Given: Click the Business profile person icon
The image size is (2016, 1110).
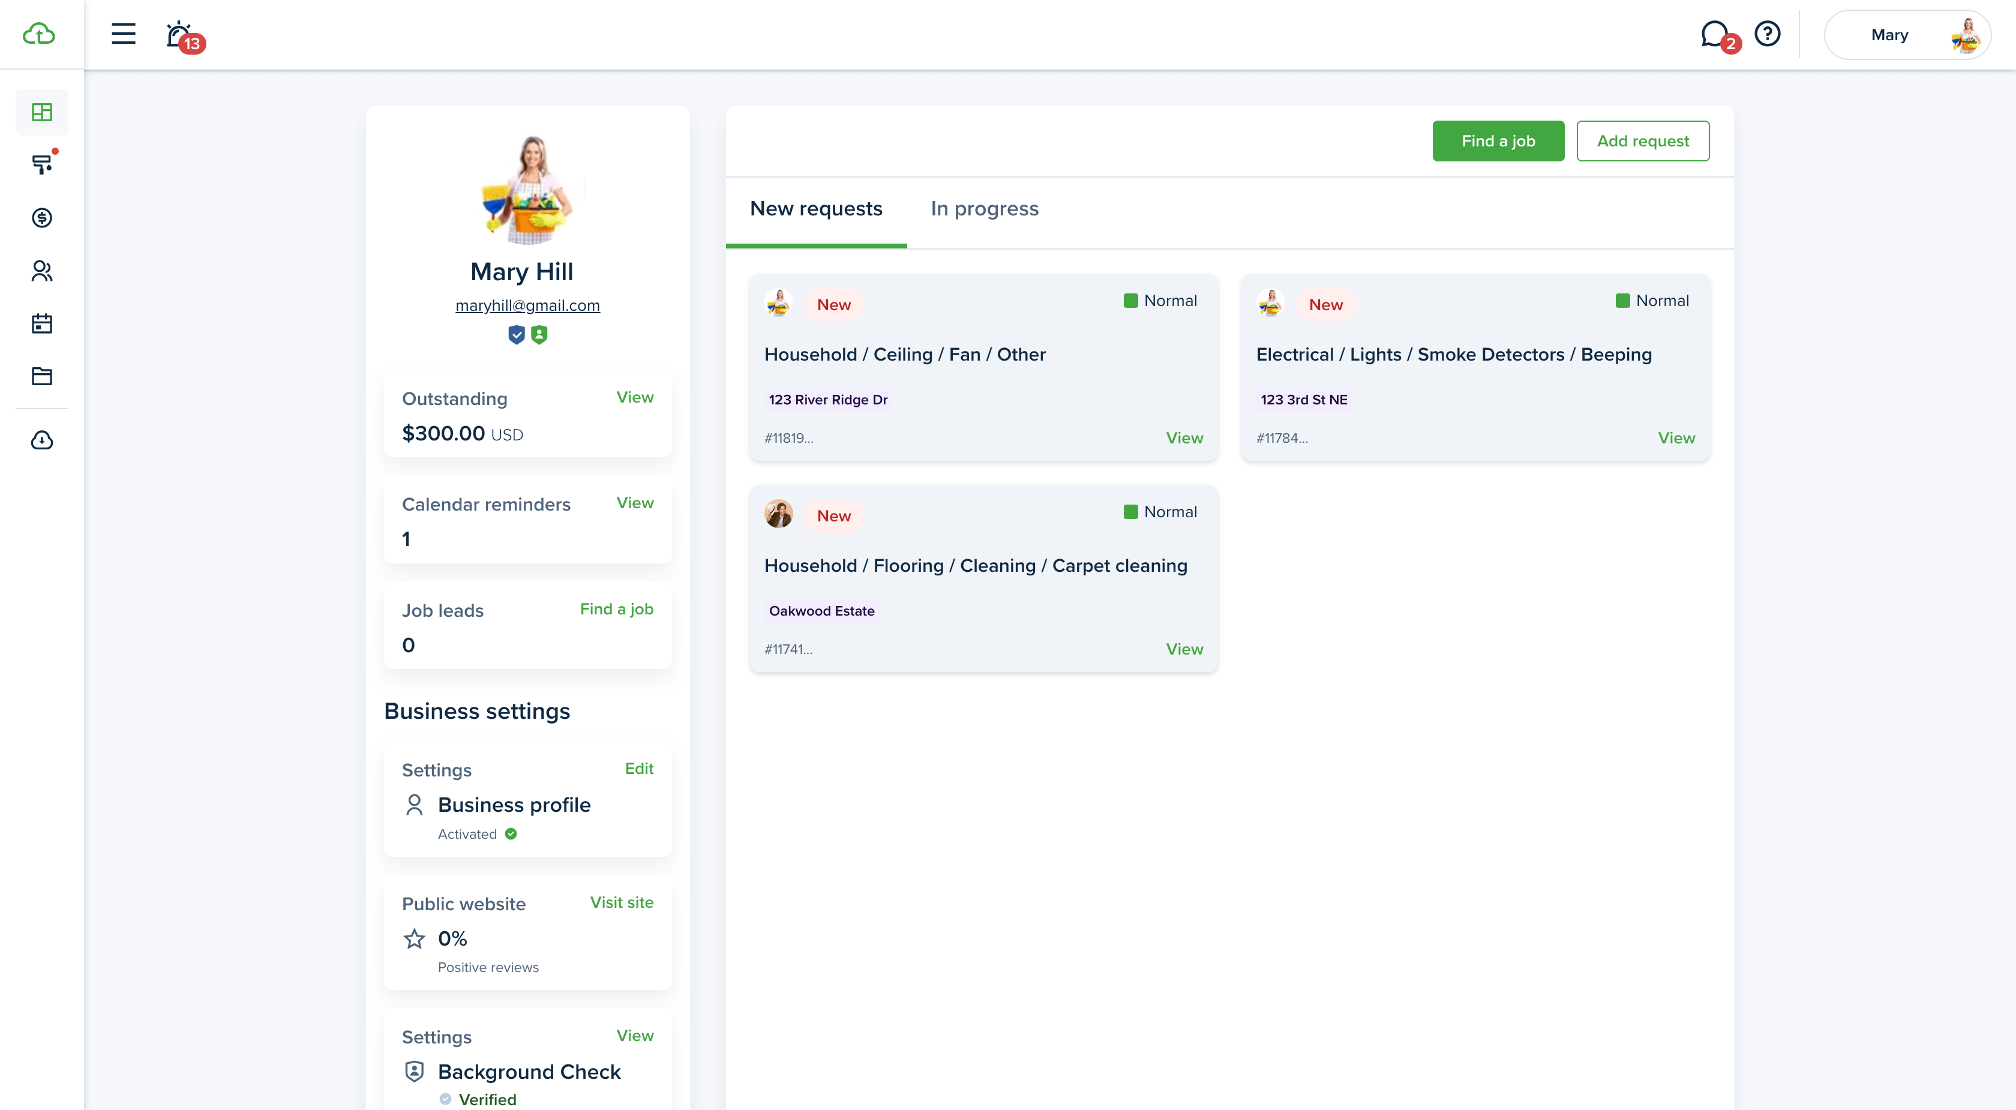Looking at the screenshot, I should tap(414, 805).
